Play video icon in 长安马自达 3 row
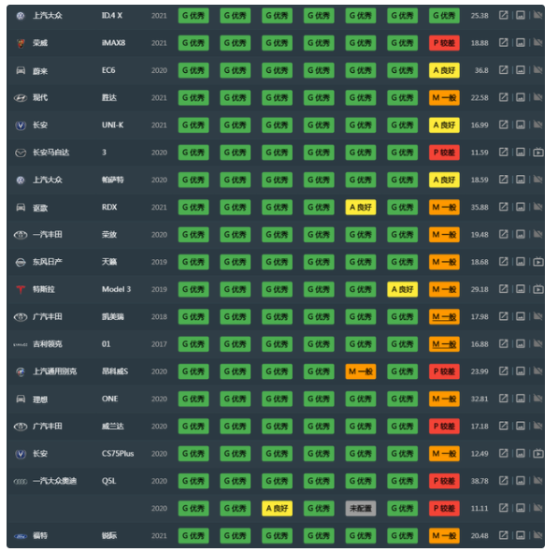 tap(538, 153)
